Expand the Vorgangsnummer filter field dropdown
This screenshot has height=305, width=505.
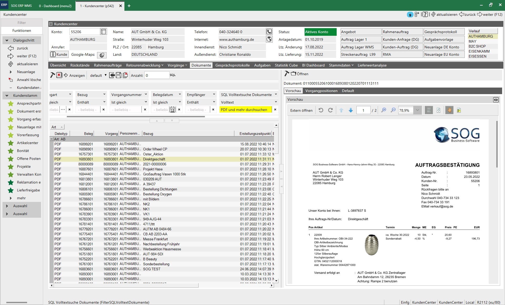tap(146, 94)
